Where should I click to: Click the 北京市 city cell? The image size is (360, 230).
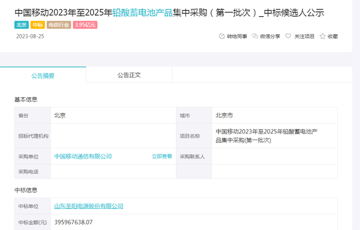275,115
